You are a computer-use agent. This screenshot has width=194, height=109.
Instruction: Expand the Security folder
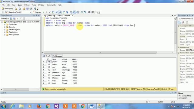click(5, 27)
